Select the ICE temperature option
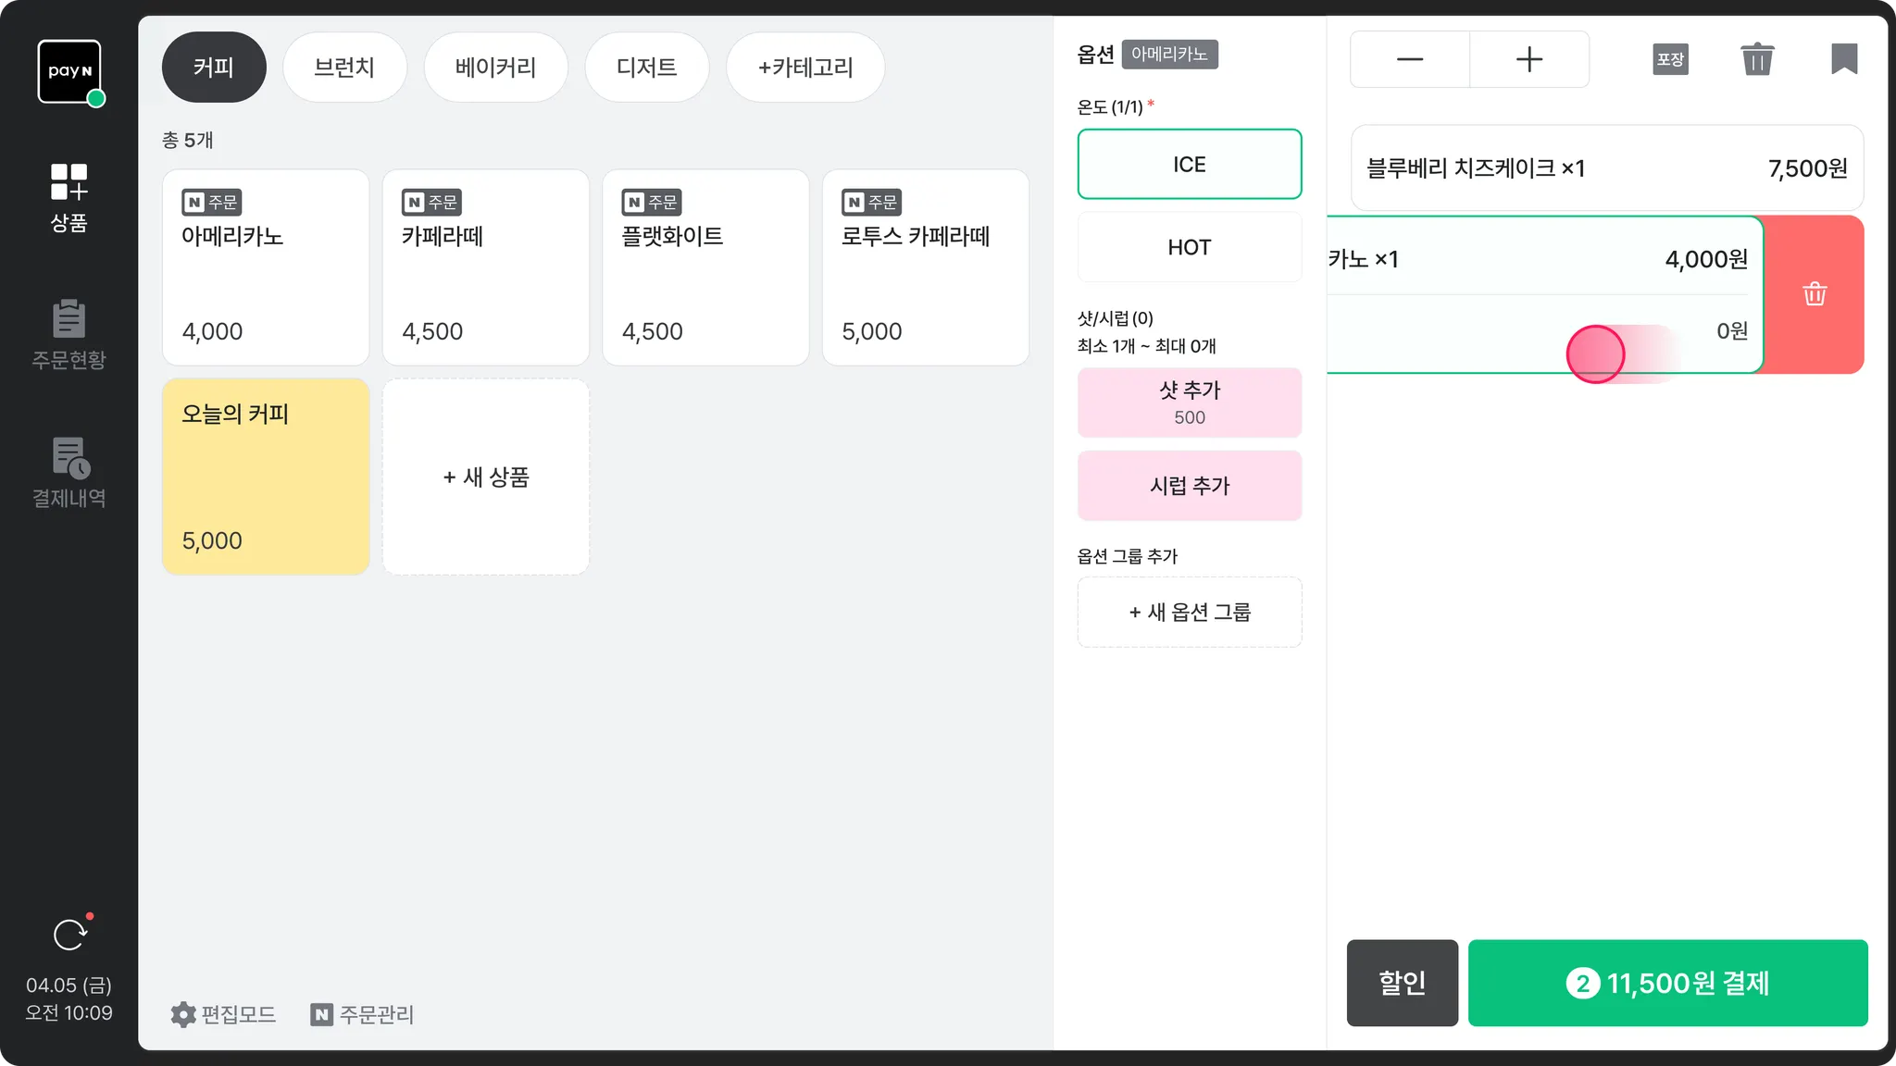 click(x=1189, y=164)
